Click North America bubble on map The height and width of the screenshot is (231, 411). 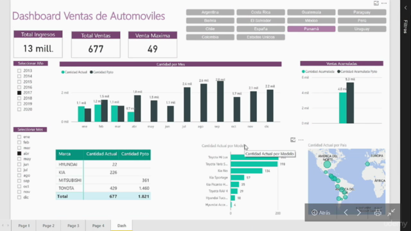[x=327, y=164]
